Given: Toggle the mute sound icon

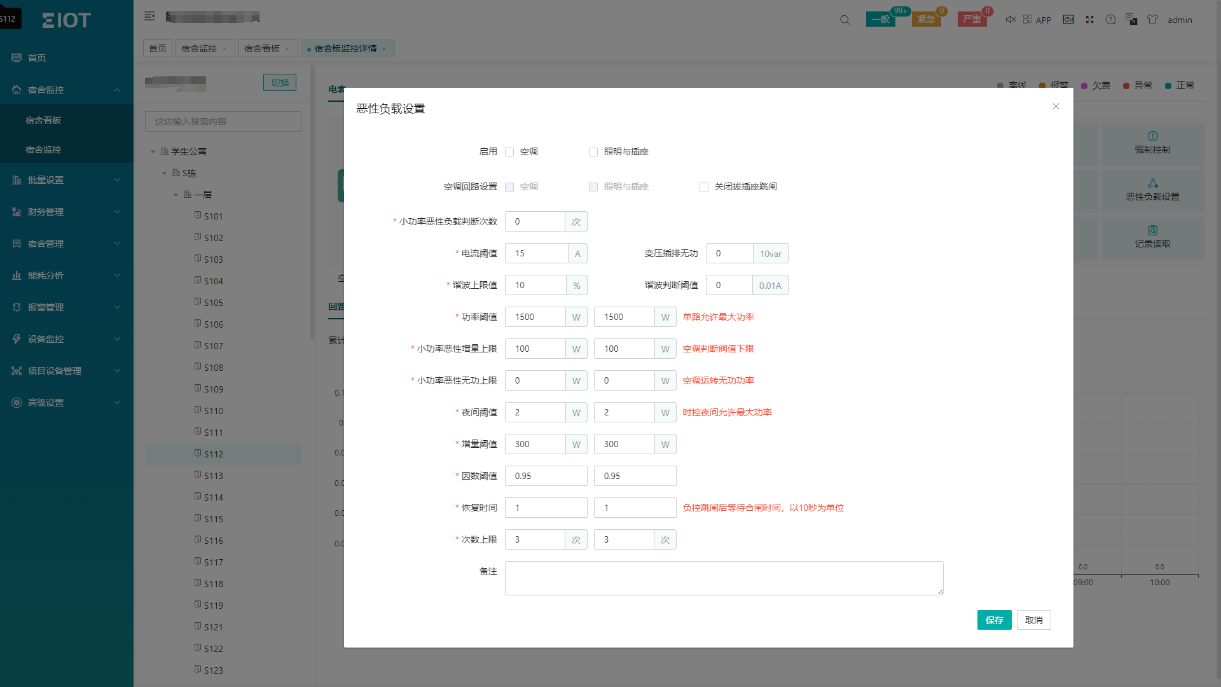Looking at the screenshot, I should tap(1010, 20).
